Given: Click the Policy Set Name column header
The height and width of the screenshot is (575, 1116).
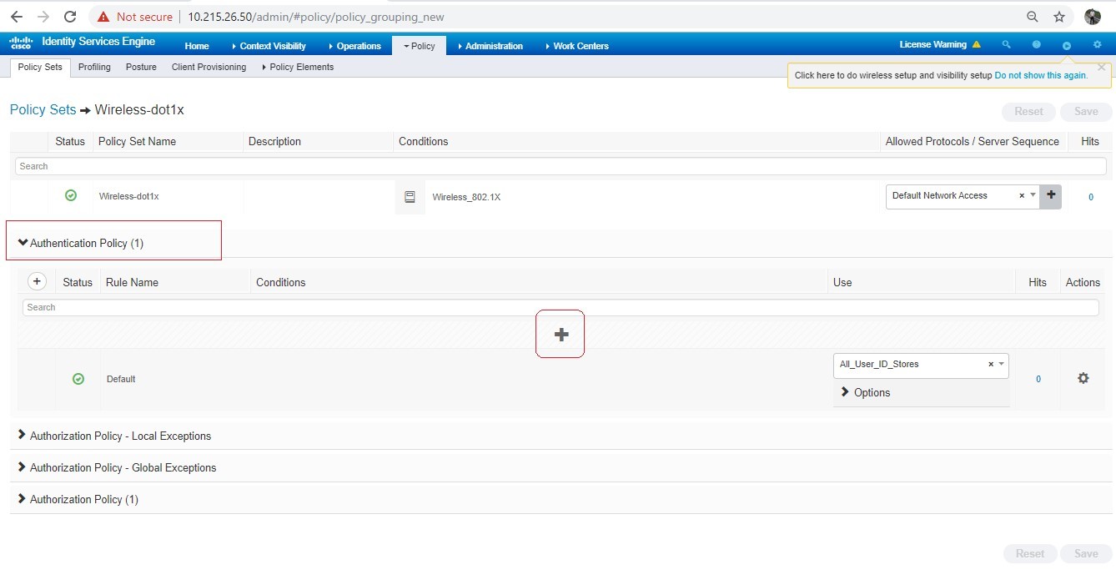Looking at the screenshot, I should (x=137, y=141).
